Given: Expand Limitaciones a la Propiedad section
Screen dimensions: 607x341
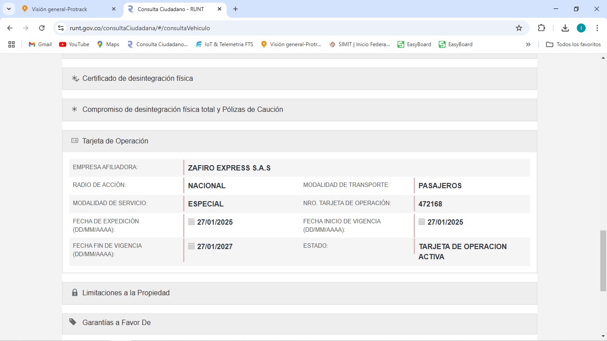Looking at the screenshot, I should click(x=126, y=293).
